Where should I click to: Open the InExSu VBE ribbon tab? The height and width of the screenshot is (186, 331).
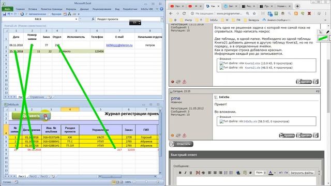click(x=147, y=9)
